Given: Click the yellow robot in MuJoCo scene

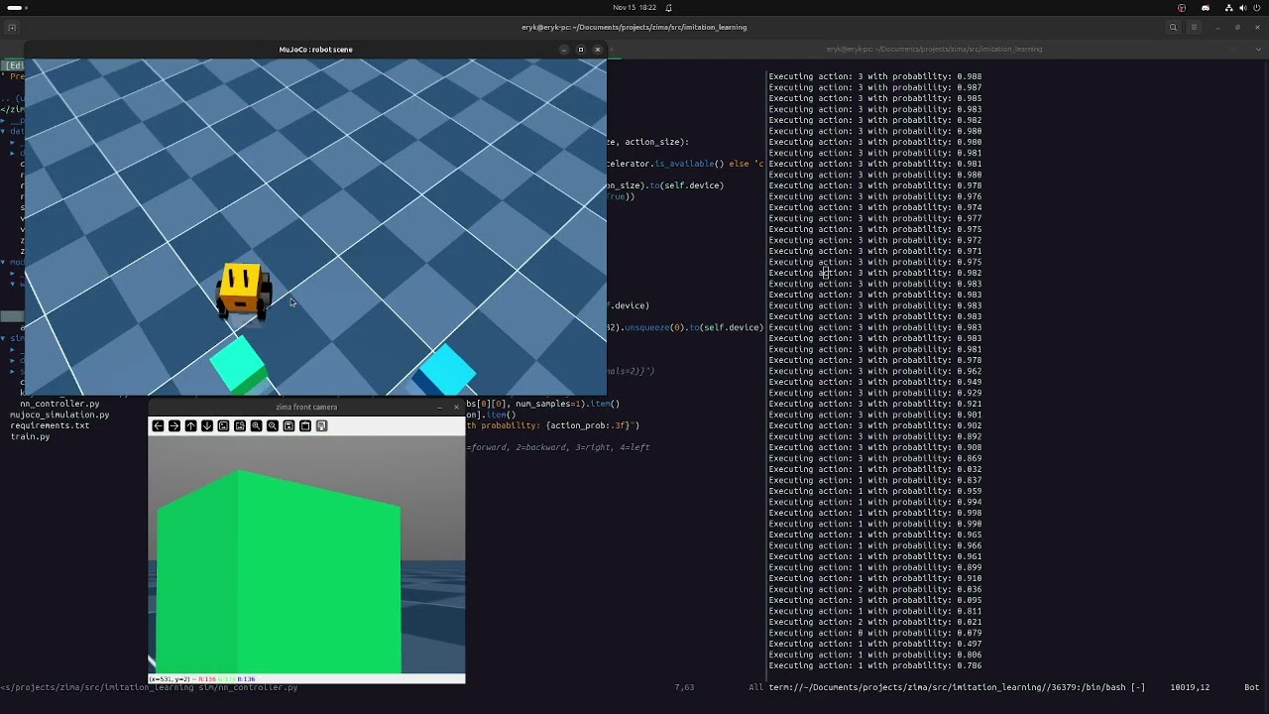Looking at the screenshot, I should [x=243, y=290].
